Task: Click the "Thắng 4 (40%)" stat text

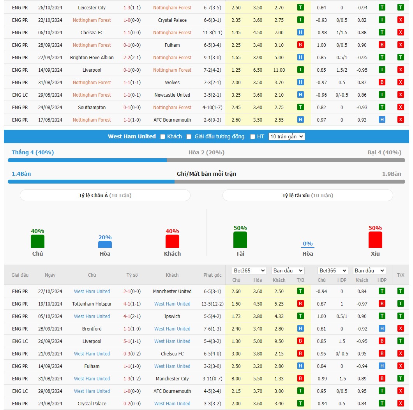Action: 33,152
